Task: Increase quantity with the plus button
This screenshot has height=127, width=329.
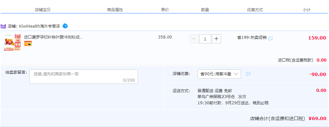Action: pos(216,39)
